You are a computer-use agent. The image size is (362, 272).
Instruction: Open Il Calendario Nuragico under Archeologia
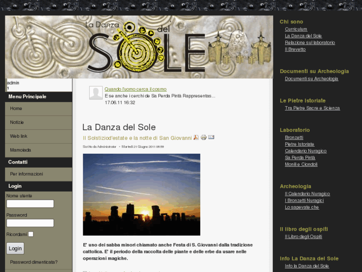point(307,194)
